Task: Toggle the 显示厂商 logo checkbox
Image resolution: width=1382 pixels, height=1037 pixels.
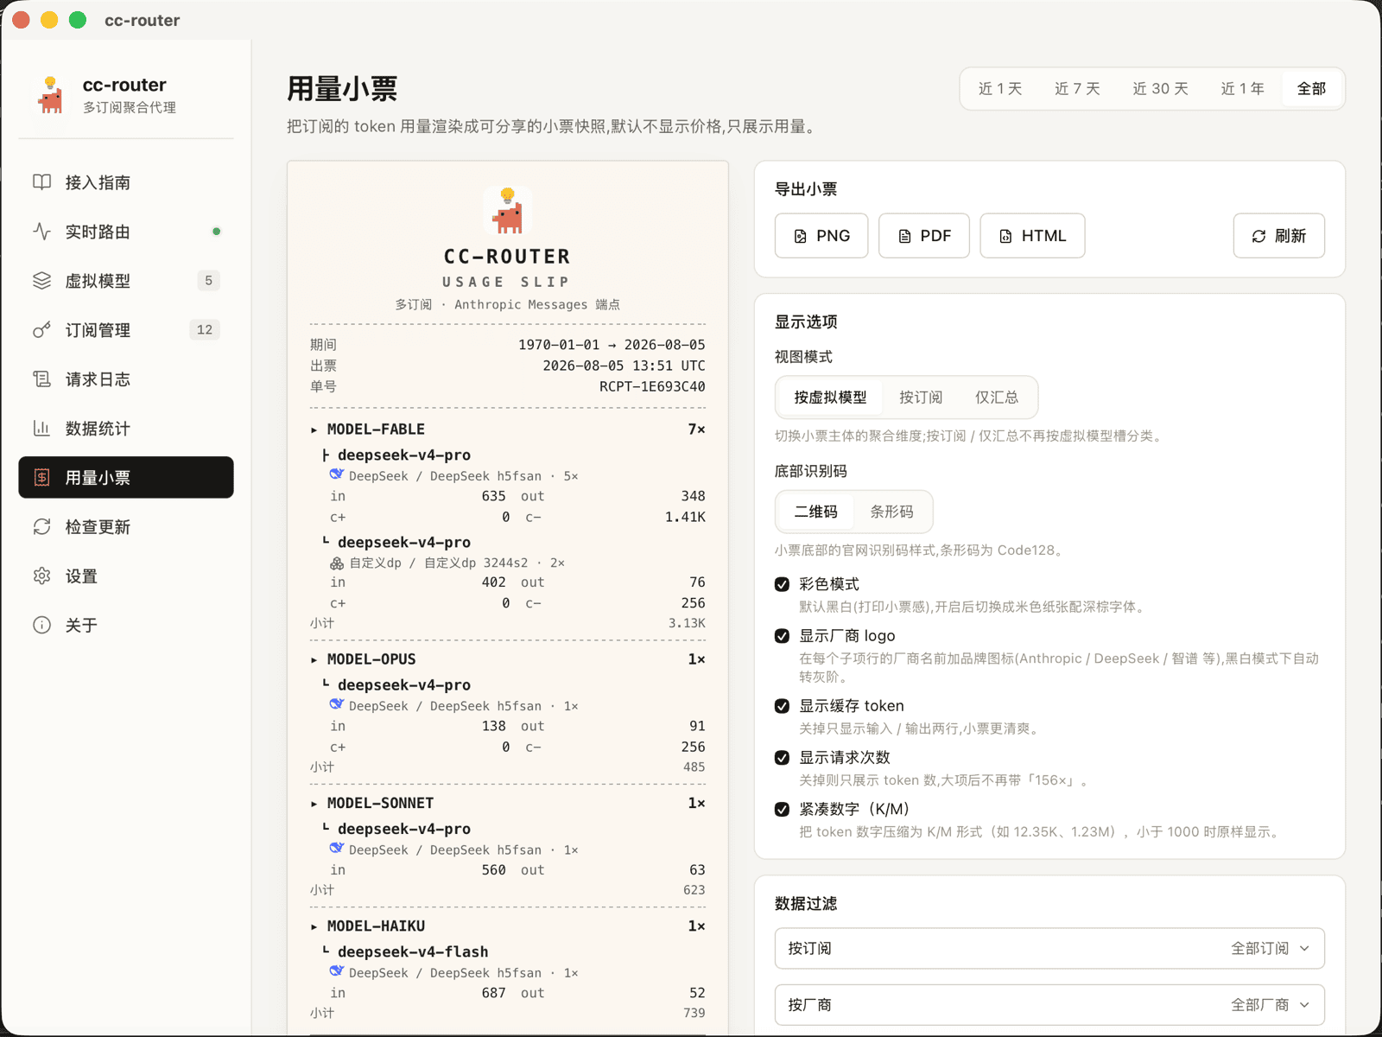Action: [782, 636]
